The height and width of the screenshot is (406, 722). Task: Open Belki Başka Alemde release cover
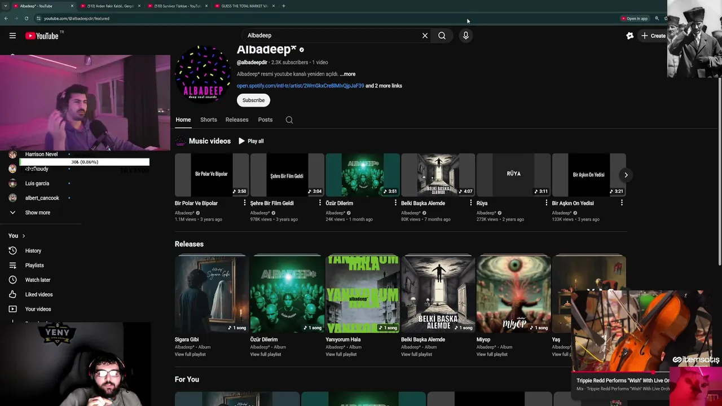[438, 294]
